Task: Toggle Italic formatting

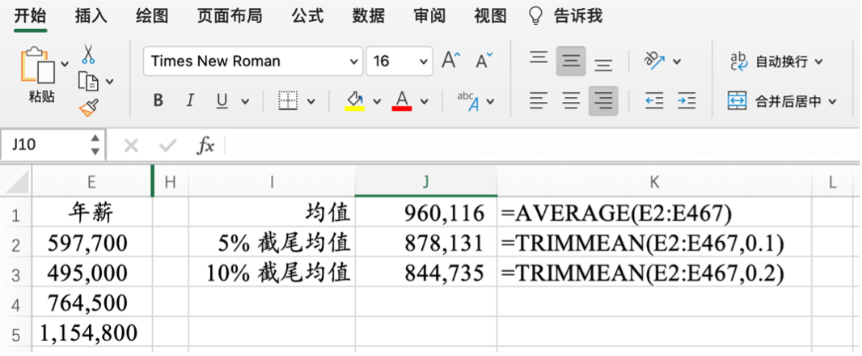Action: click(x=190, y=101)
